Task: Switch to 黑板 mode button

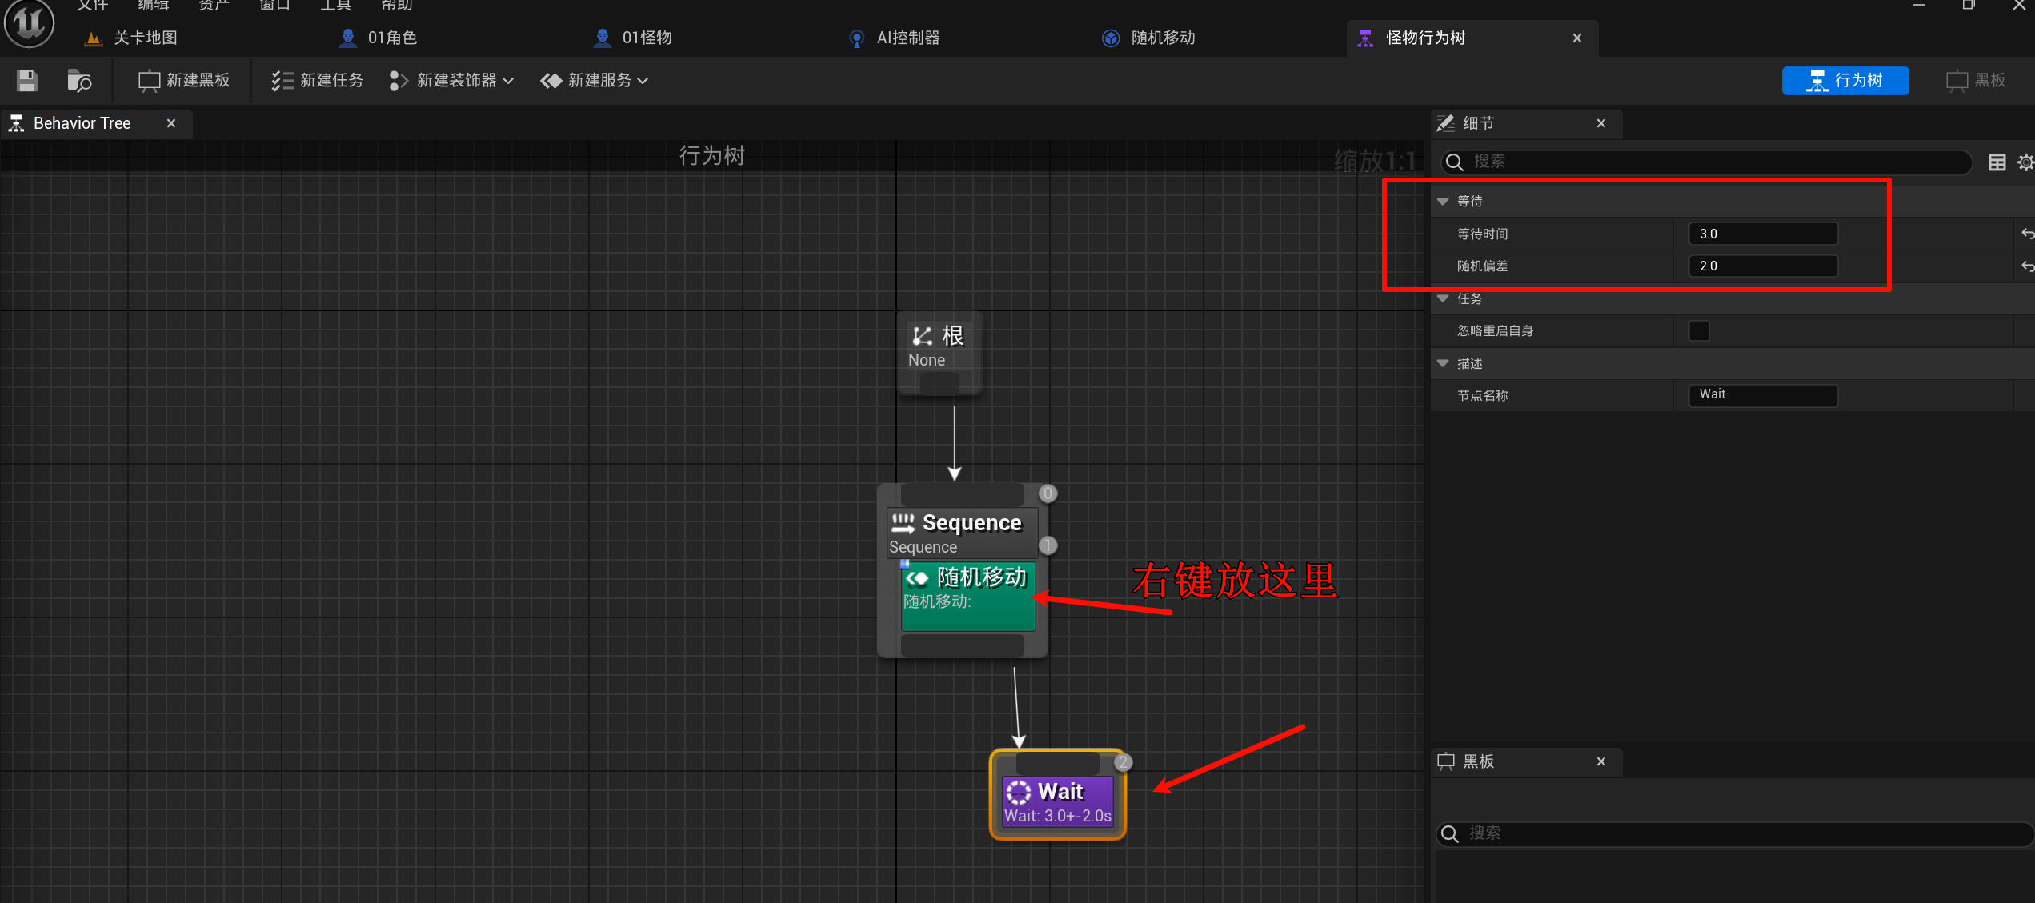Action: click(x=1976, y=80)
